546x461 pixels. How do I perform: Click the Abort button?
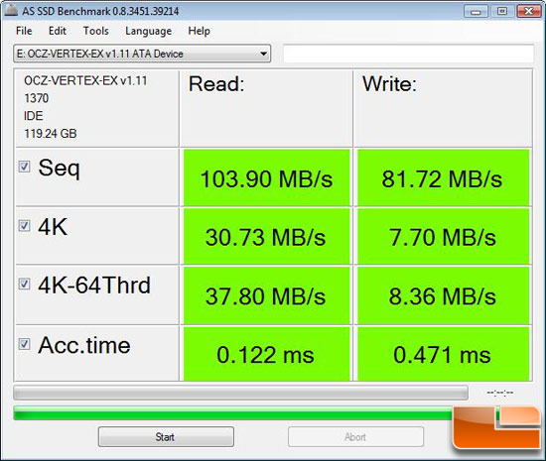(355, 436)
